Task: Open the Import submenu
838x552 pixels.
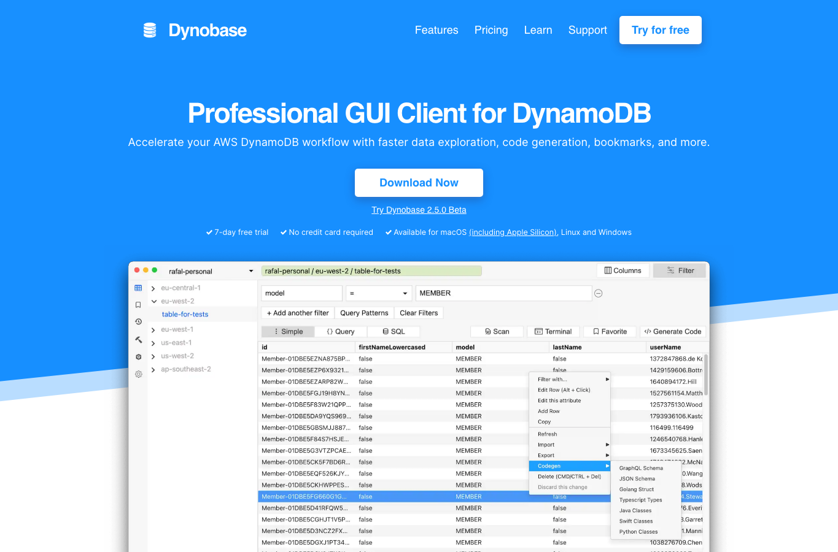Action: pos(570,445)
